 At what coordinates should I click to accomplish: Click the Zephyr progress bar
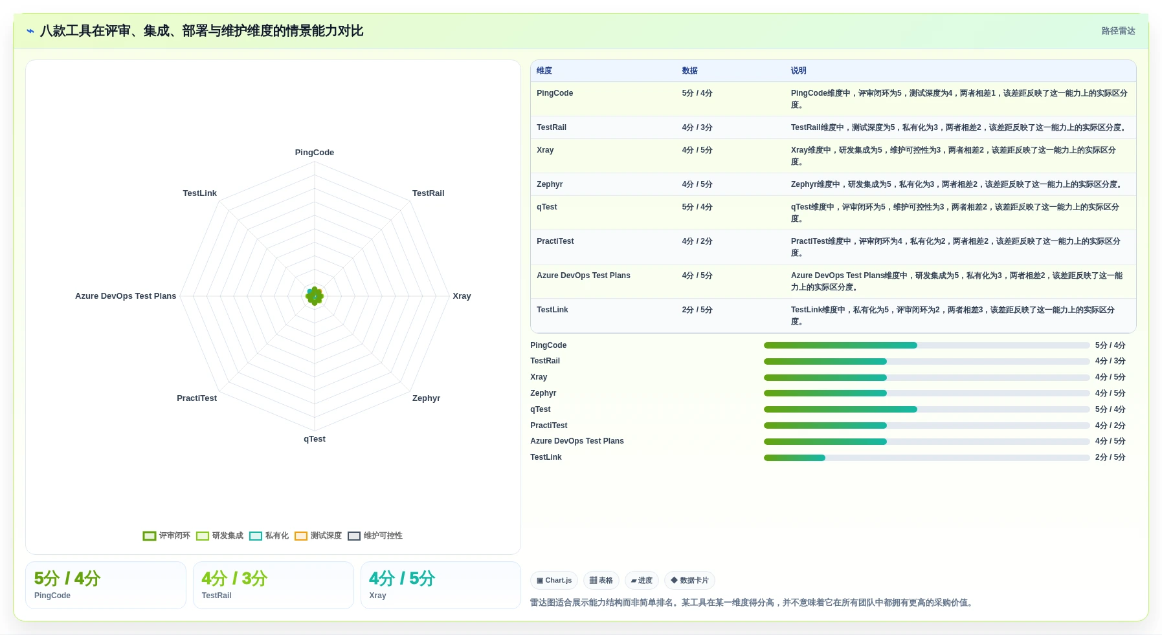(926, 393)
